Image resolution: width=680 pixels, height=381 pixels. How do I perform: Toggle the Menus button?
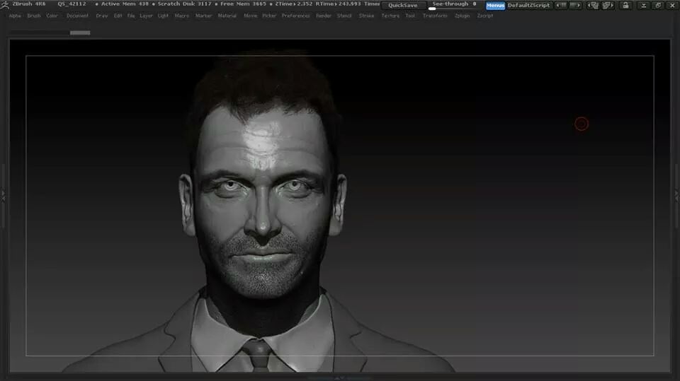(x=495, y=5)
